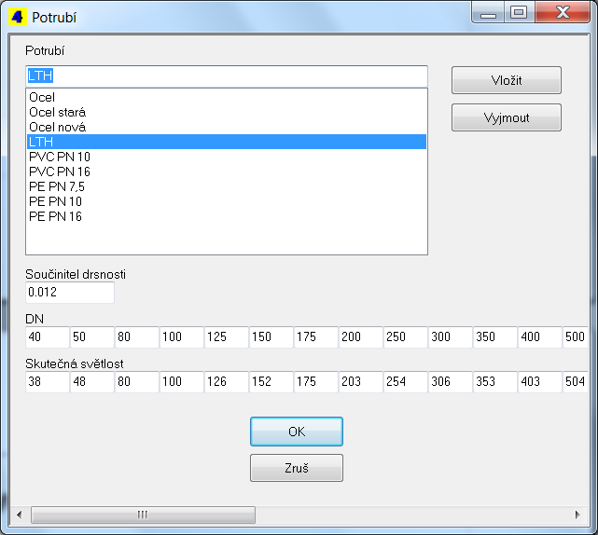Click Skutečná světlost field with value 152

click(x=271, y=381)
